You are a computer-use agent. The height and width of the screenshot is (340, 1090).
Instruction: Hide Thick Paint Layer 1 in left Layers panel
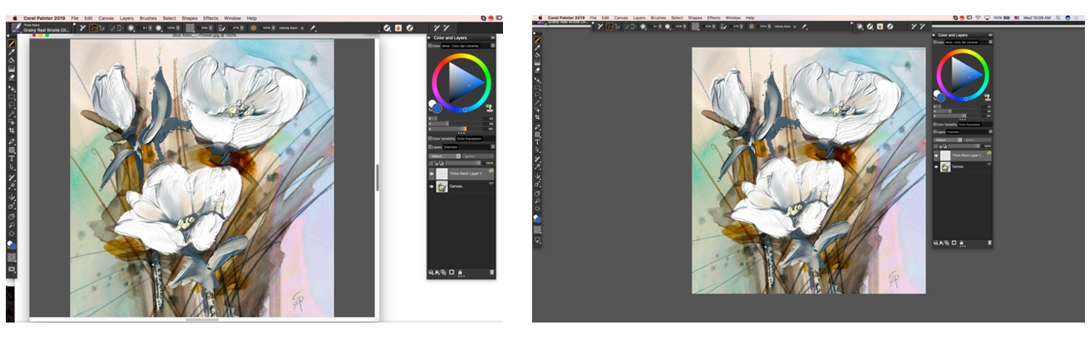tap(432, 174)
